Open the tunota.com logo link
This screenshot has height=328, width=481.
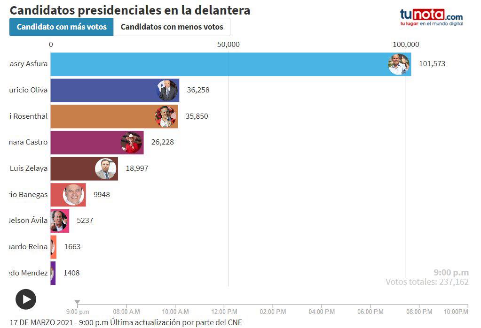(431, 17)
